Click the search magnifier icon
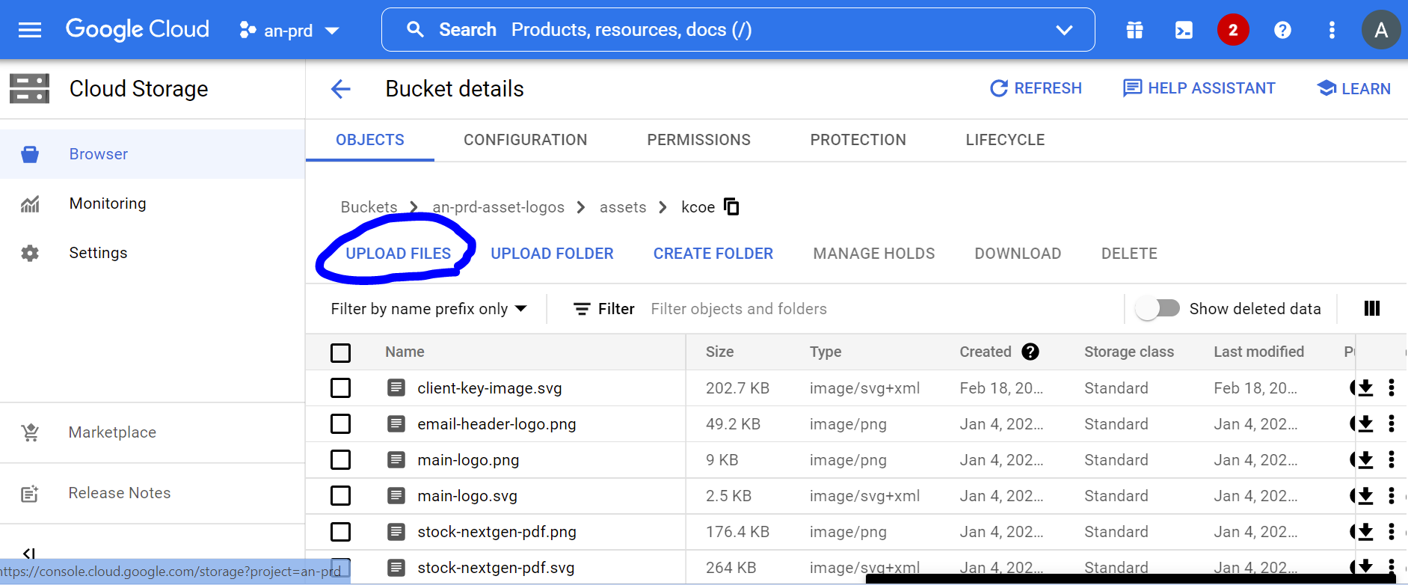Image resolution: width=1408 pixels, height=585 pixels. coord(415,30)
